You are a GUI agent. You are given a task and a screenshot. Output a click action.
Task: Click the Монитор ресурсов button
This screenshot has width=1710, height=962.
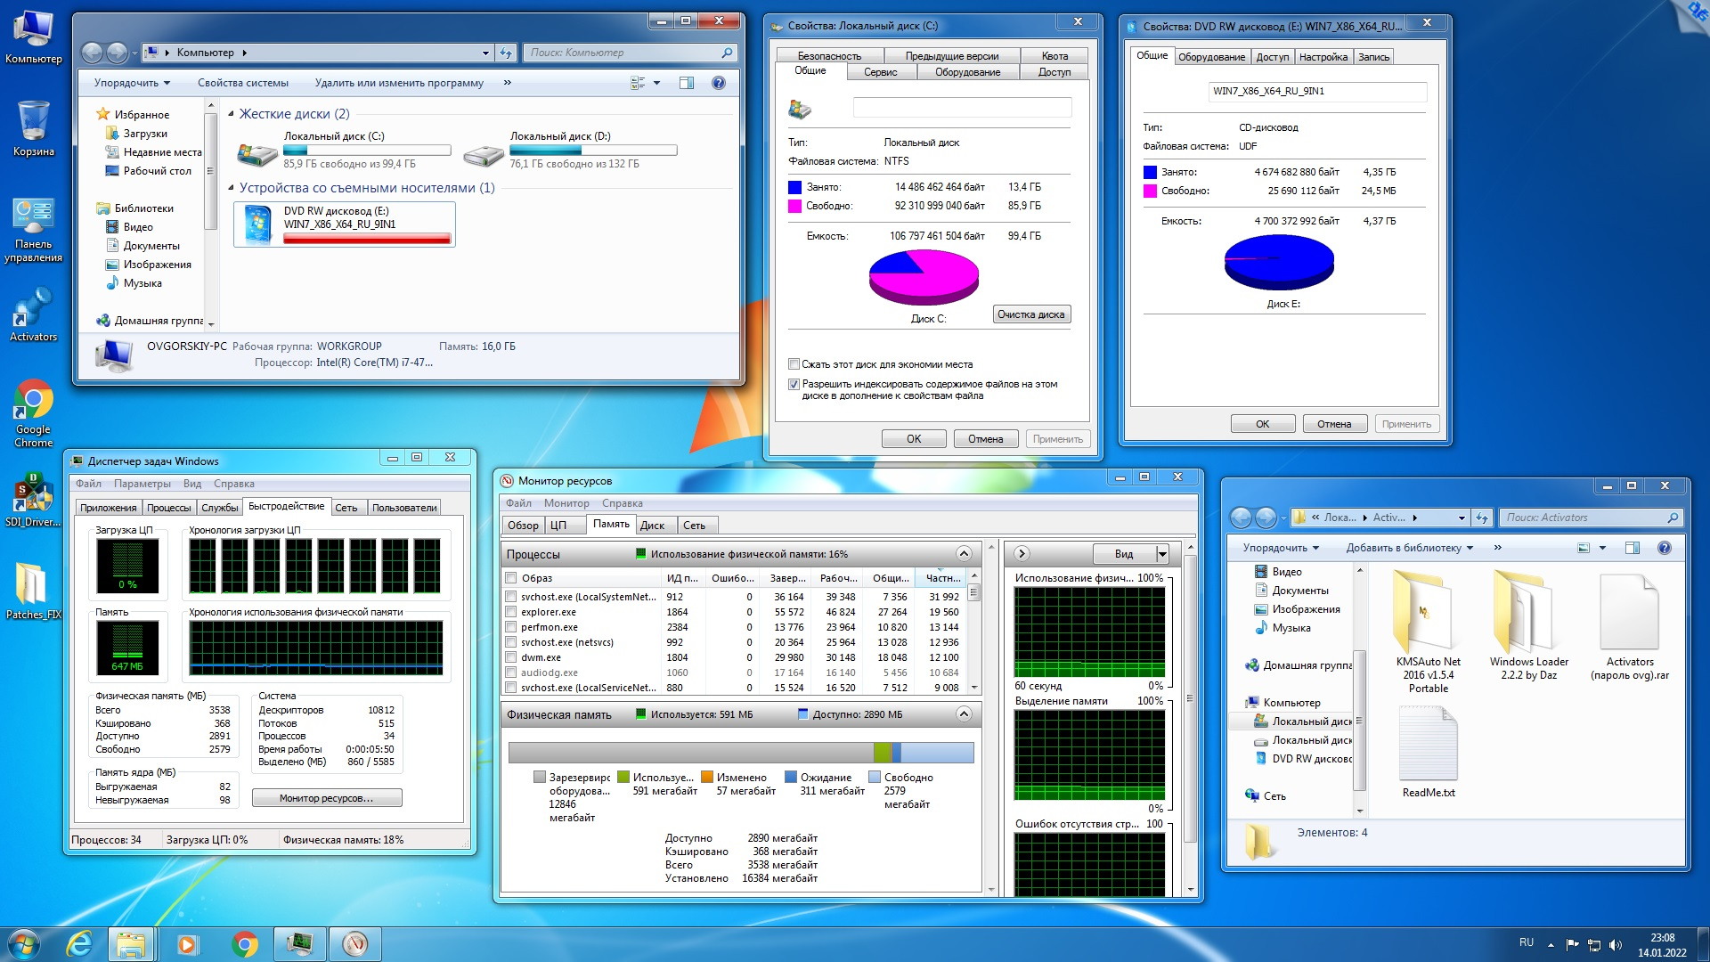tap(326, 798)
